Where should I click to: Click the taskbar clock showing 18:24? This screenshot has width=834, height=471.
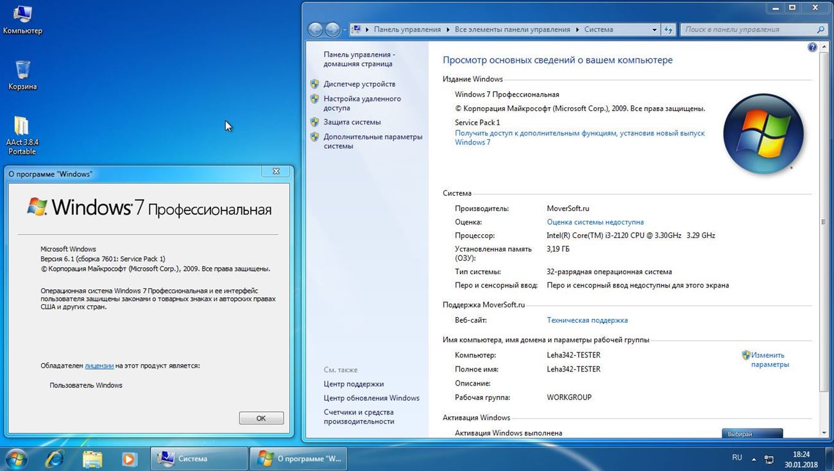point(800,459)
